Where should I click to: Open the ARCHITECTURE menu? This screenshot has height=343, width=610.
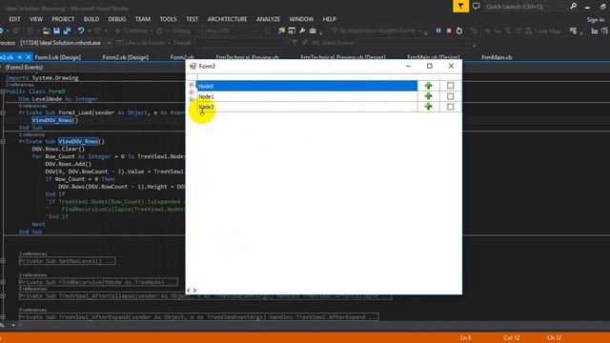click(x=227, y=19)
